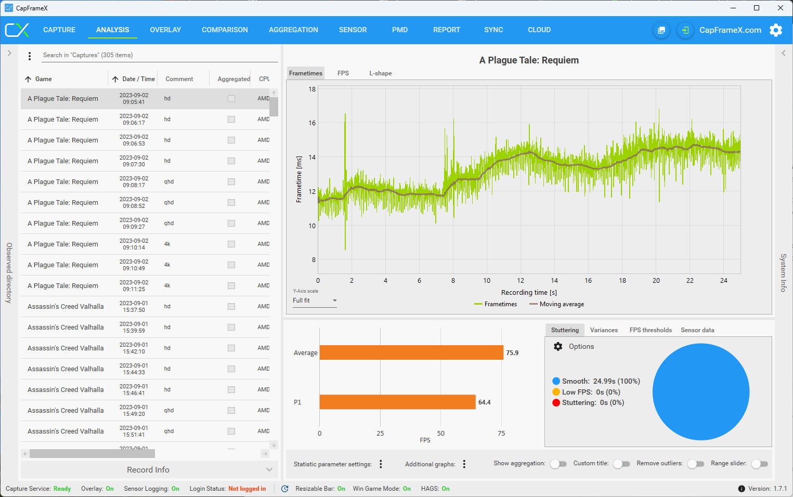Click the Comment column header

coord(179,79)
